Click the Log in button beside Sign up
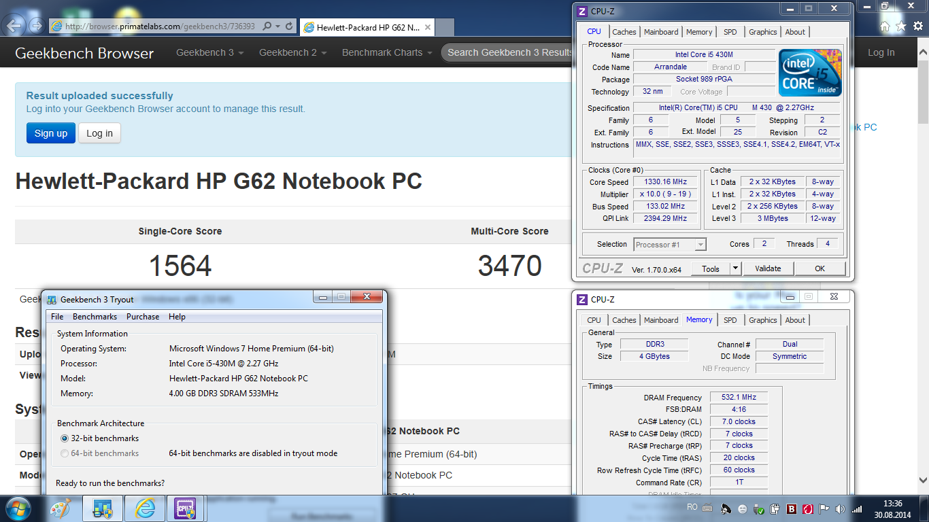This screenshot has height=522, width=929. pos(100,133)
